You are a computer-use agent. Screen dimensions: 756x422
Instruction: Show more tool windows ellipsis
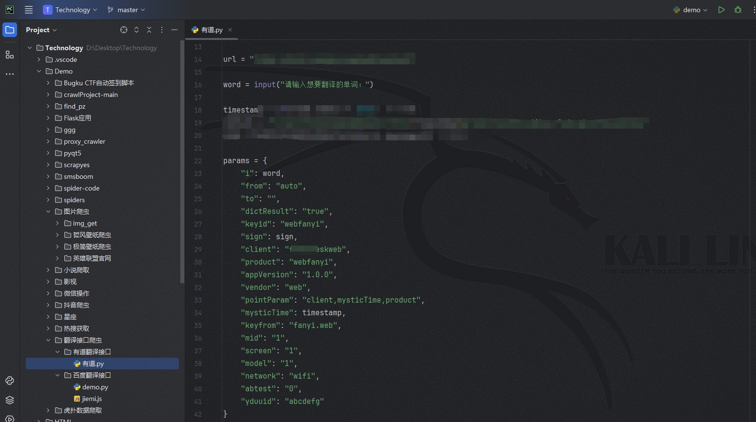pos(10,74)
